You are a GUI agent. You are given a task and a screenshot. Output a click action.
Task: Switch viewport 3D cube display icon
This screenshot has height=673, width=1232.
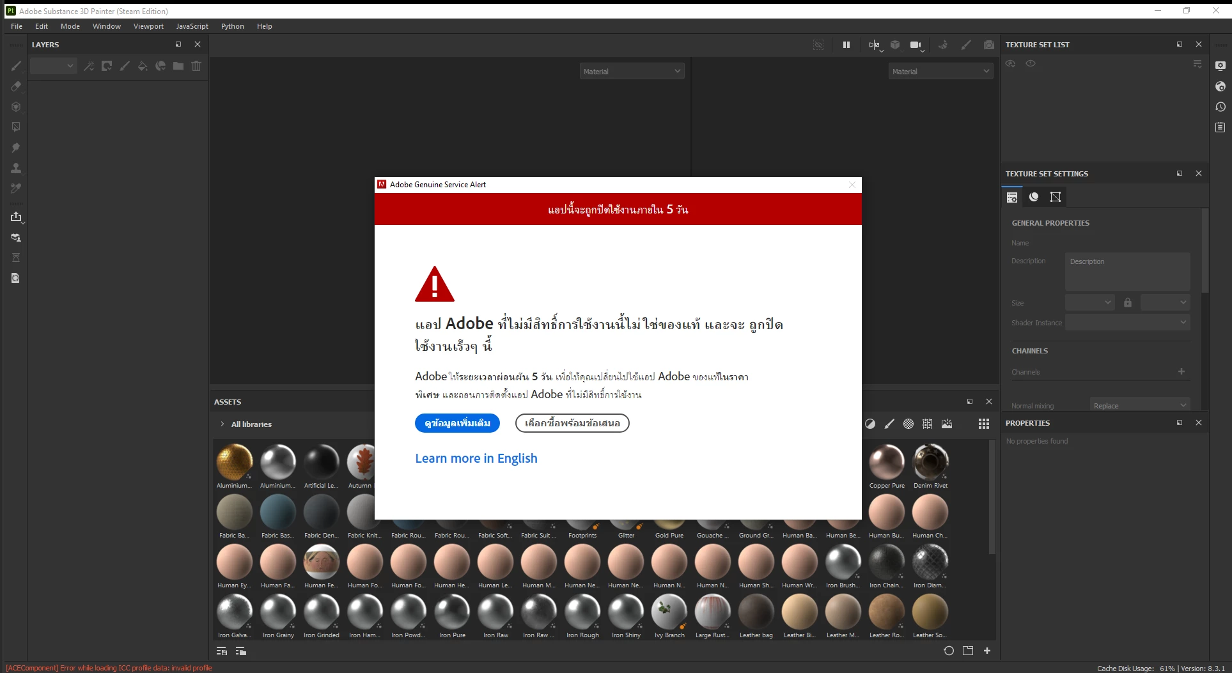point(895,45)
